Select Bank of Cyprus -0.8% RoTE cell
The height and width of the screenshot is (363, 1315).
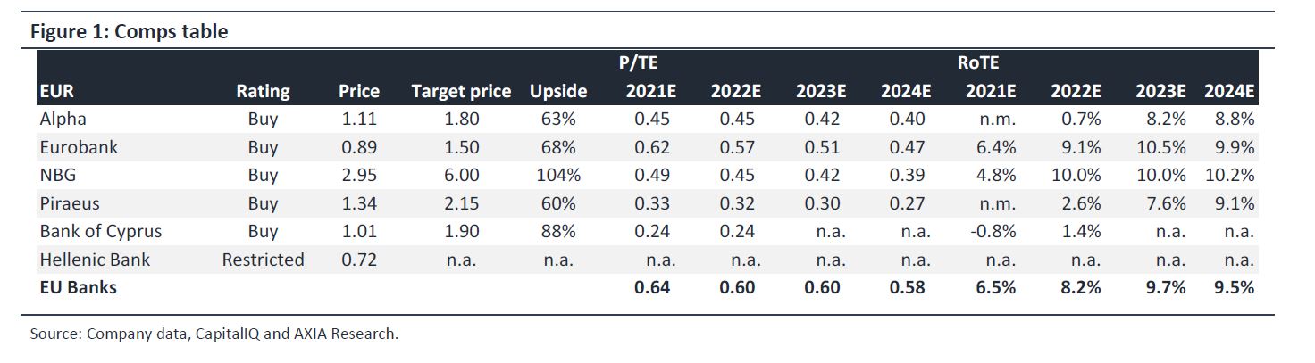pyautogui.click(x=993, y=231)
